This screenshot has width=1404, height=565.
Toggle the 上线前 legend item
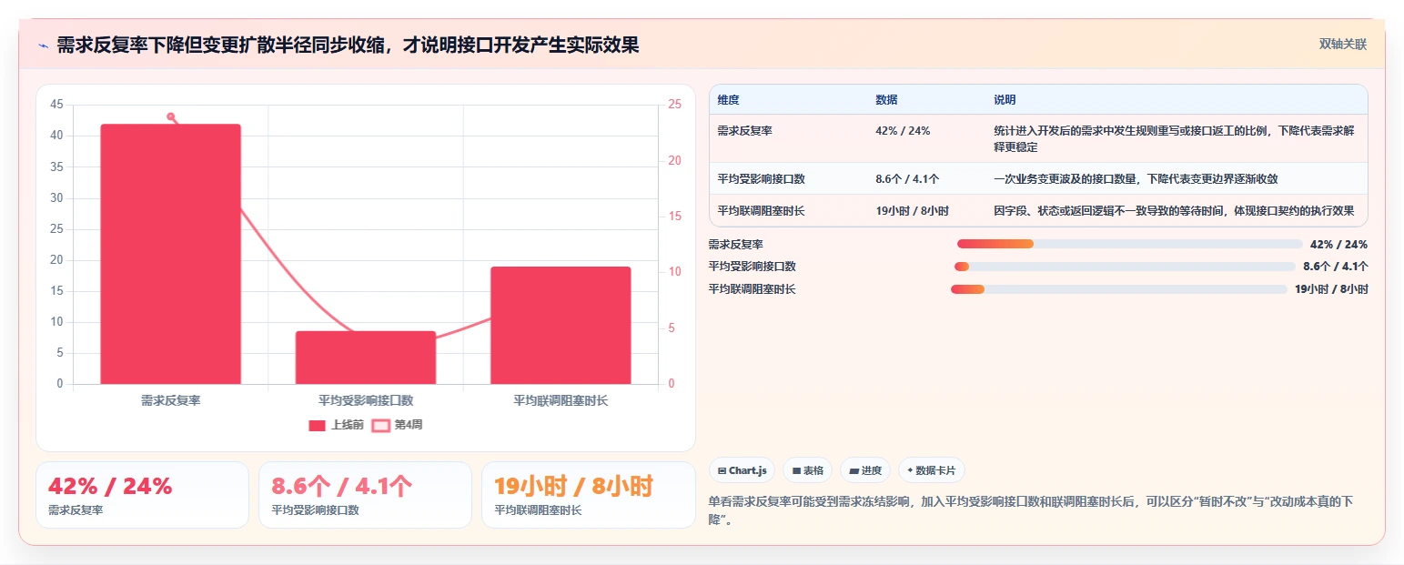pyautogui.click(x=337, y=425)
